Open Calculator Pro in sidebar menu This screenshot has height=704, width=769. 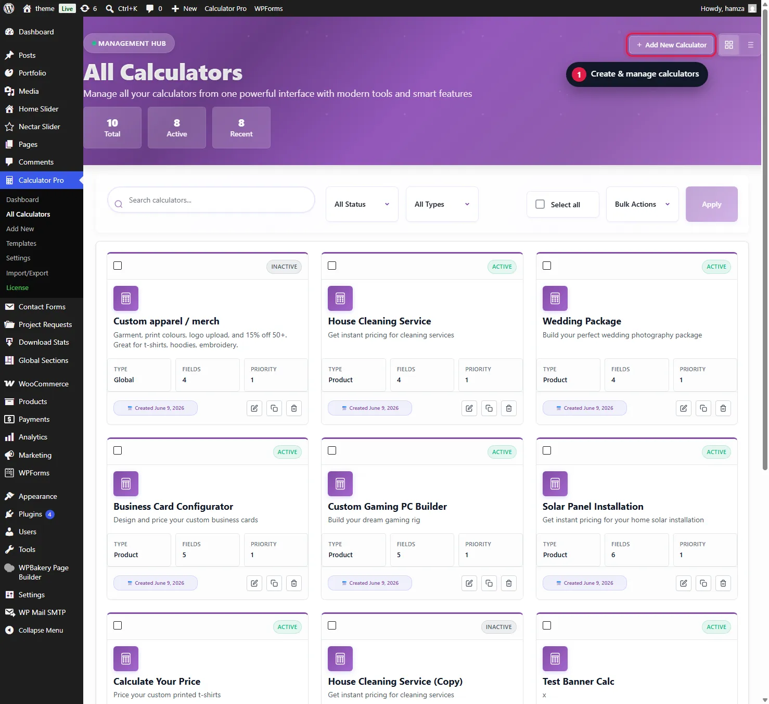tap(42, 180)
